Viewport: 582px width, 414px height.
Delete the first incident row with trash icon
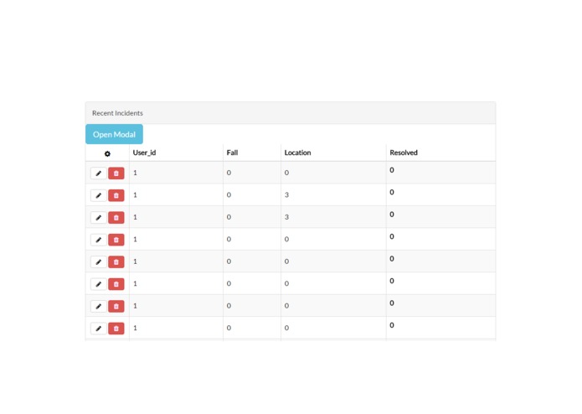[116, 173]
